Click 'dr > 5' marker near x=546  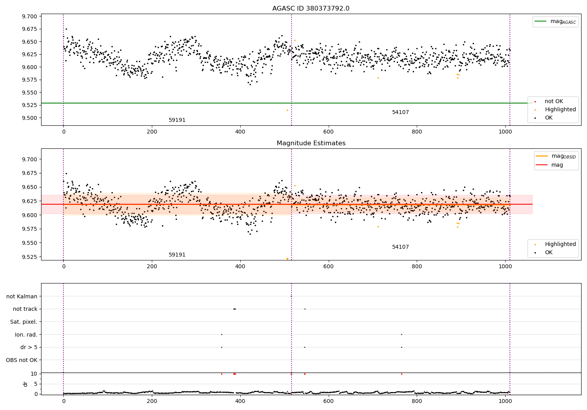point(305,347)
